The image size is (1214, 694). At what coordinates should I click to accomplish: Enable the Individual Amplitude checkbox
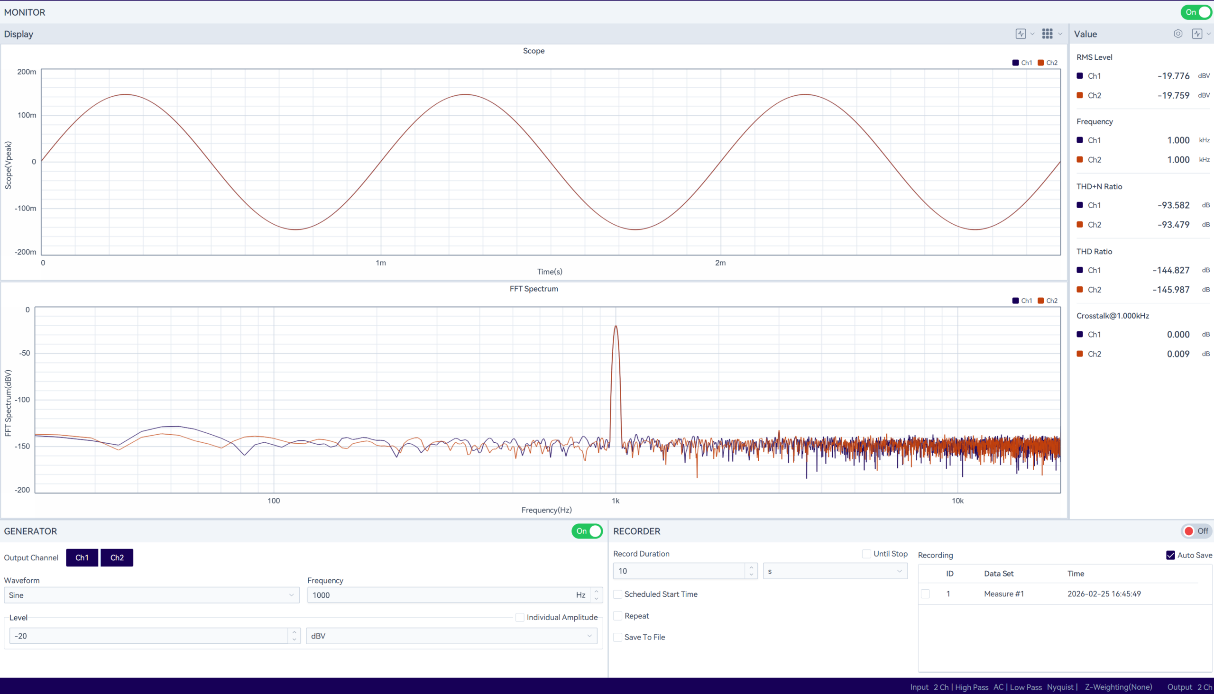[520, 618]
